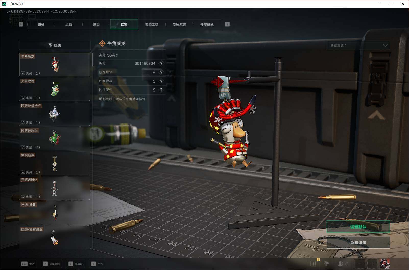Show help for 图案模板 rating
The width and height of the screenshot is (409, 270).
point(161,81)
